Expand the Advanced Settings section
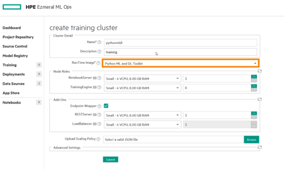The height and width of the screenshot is (169, 284). [x=260, y=148]
